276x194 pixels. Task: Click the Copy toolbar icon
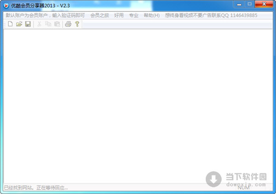click(x=48, y=24)
